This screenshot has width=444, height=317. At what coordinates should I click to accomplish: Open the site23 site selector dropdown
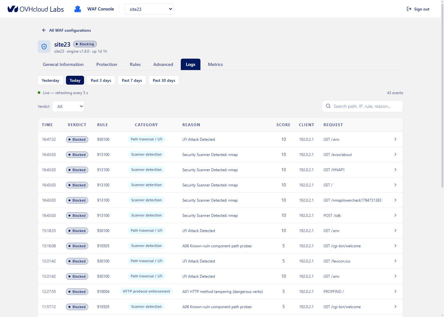click(149, 9)
